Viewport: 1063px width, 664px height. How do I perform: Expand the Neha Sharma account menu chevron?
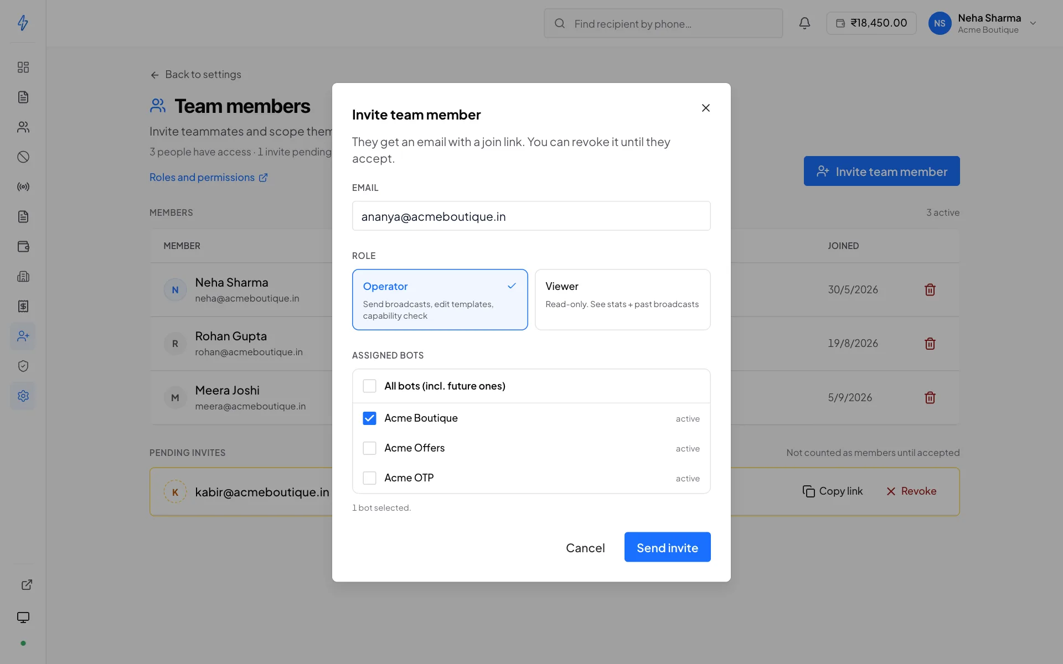tap(1033, 23)
